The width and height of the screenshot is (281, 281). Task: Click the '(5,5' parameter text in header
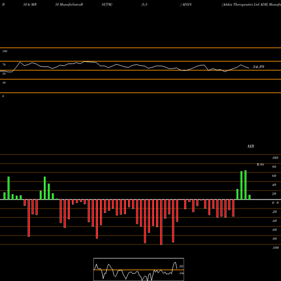[144, 4]
